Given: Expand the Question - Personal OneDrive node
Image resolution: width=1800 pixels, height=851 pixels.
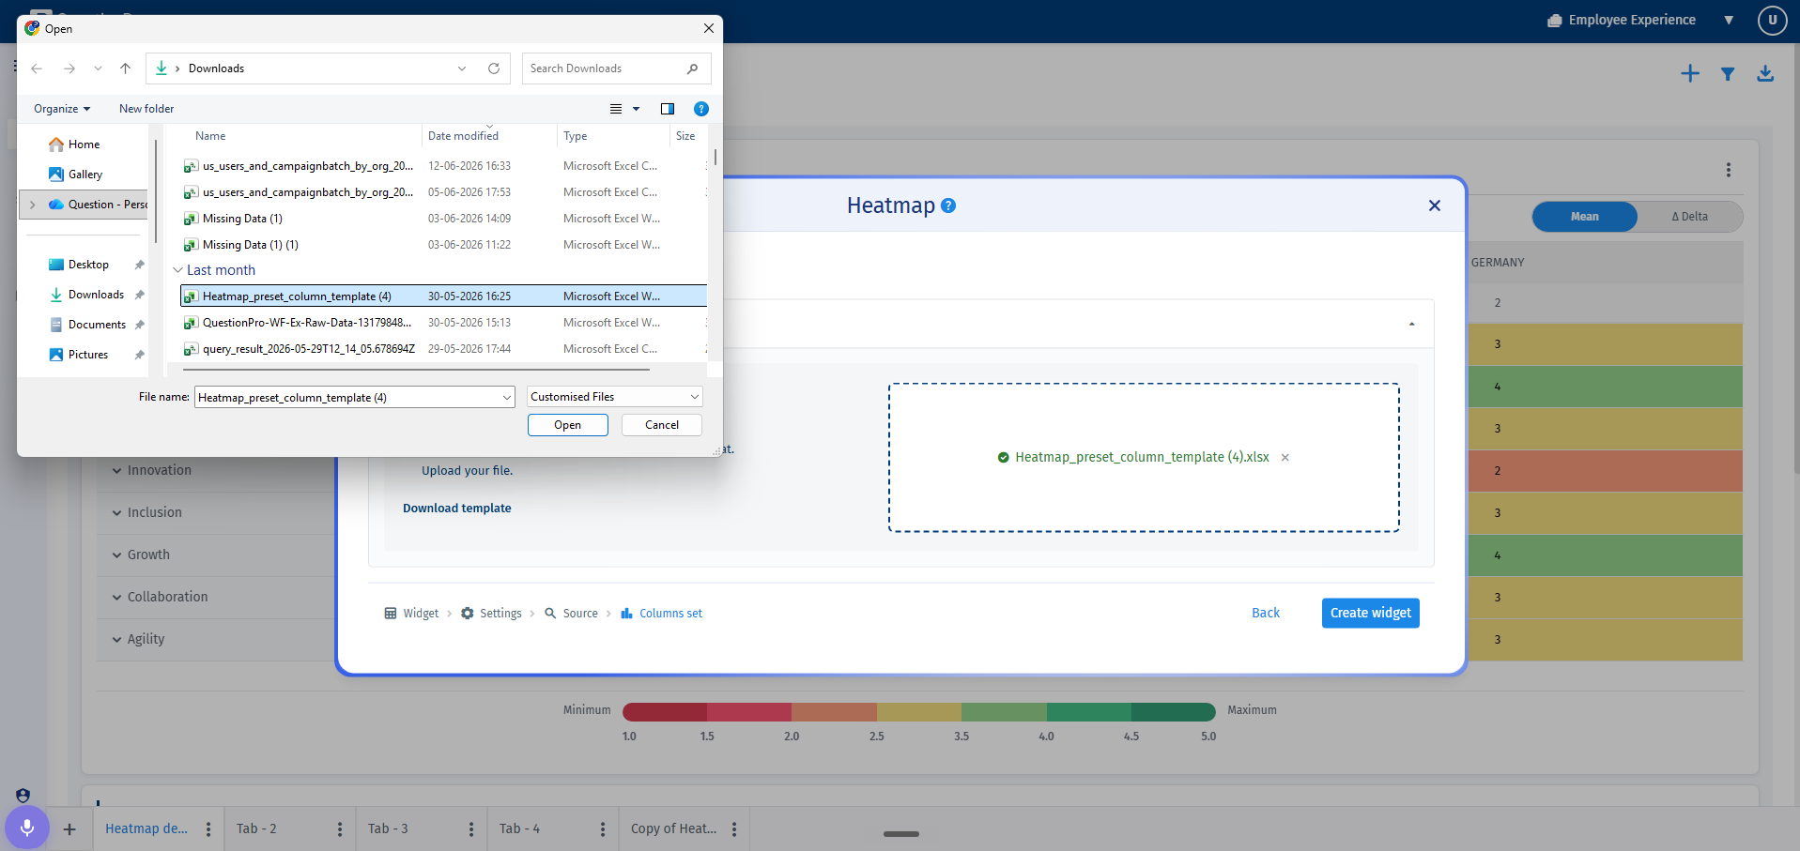Looking at the screenshot, I should pos(33,205).
